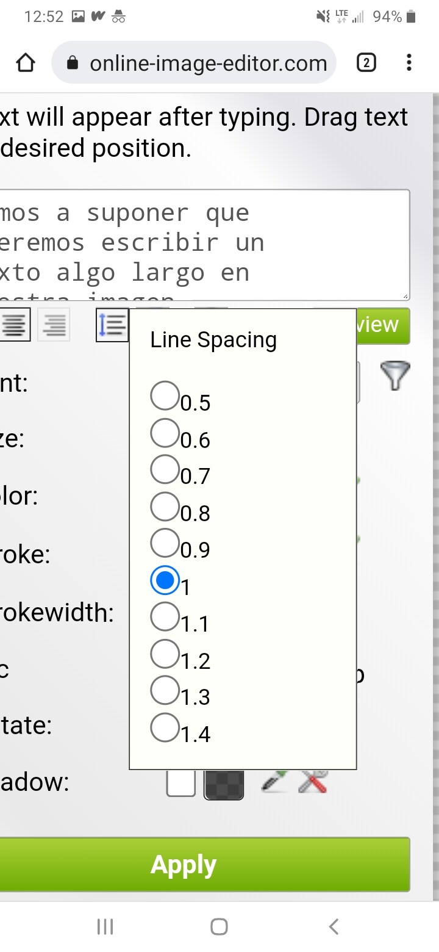Click inside the text entry box
Image resolution: width=439 pixels, height=952 pixels.
tap(201, 244)
